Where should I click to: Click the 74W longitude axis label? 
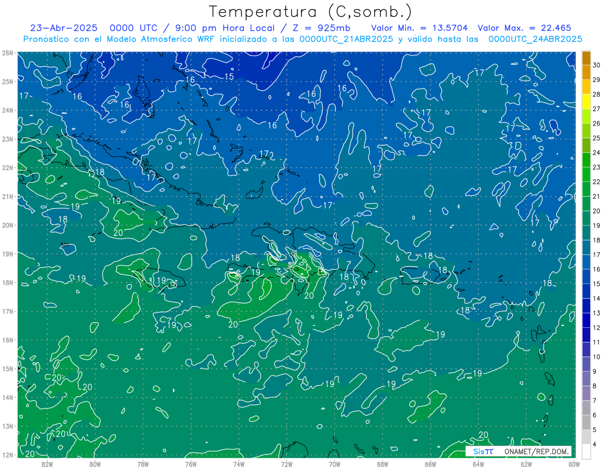[239, 464]
